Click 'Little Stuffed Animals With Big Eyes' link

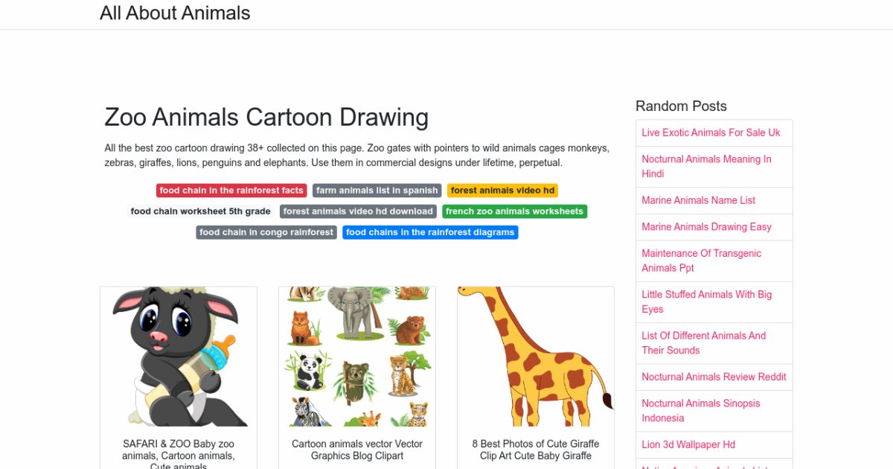point(706,301)
